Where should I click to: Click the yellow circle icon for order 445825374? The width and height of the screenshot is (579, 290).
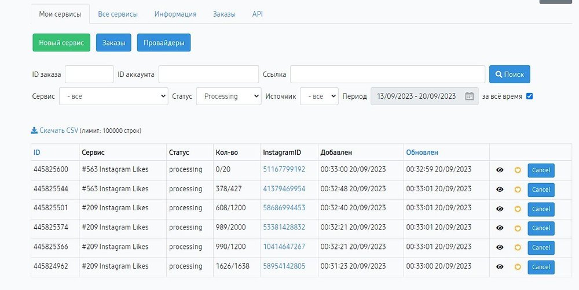(518, 228)
